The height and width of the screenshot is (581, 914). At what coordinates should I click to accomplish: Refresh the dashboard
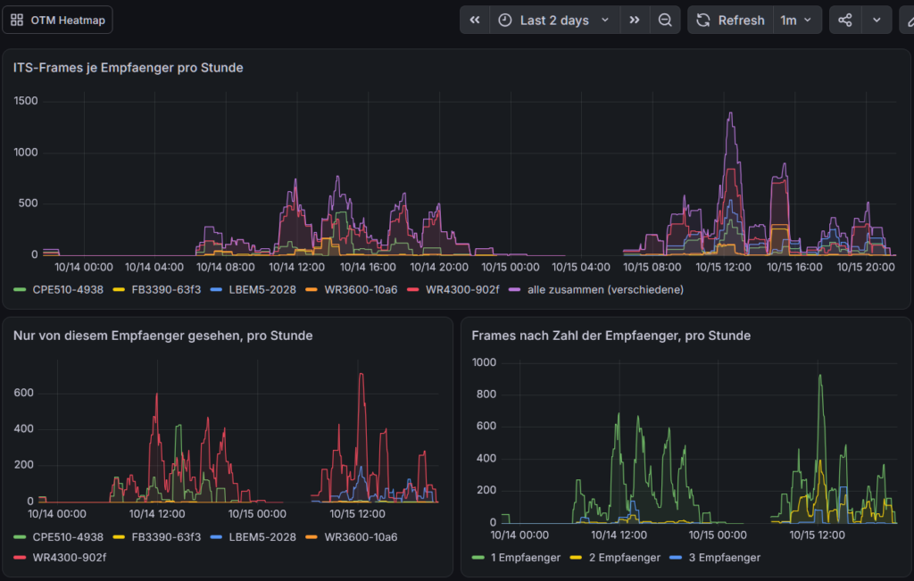point(730,20)
